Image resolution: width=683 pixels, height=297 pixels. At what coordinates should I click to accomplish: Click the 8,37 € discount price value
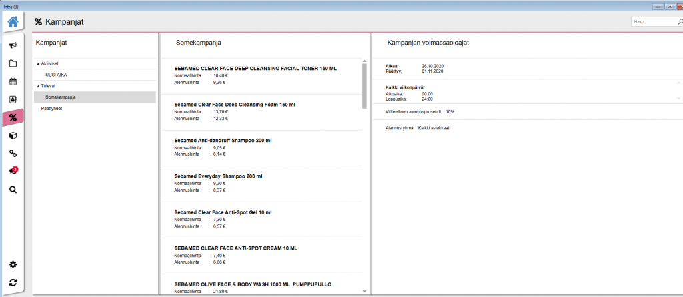(x=219, y=190)
